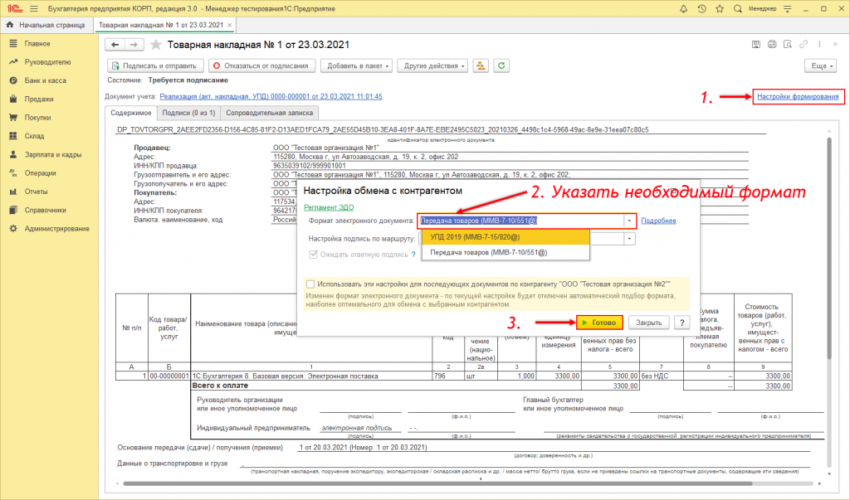Open the main hamburger menu
The width and height of the screenshot is (850, 500).
(x=33, y=8)
